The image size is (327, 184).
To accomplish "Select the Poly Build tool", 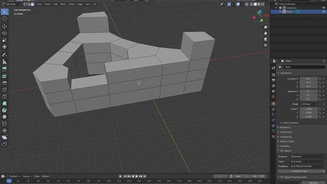I will (5, 103).
